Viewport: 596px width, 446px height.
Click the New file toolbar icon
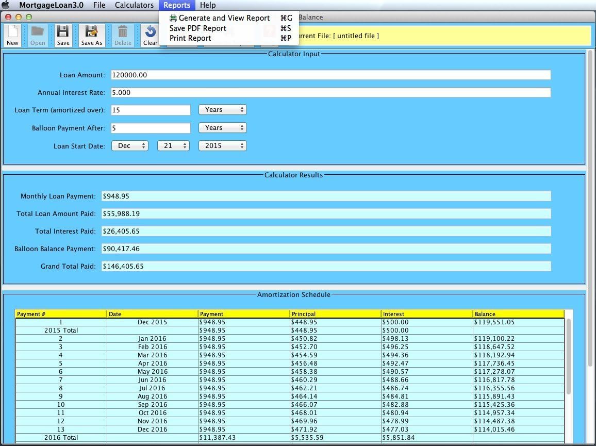(12, 36)
